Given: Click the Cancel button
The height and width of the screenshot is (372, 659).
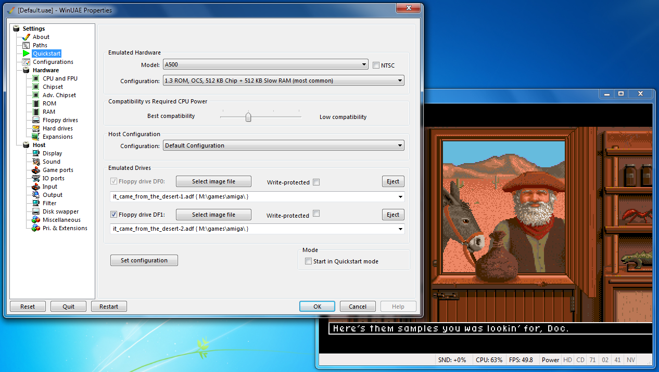Looking at the screenshot, I should pyautogui.click(x=358, y=307).
